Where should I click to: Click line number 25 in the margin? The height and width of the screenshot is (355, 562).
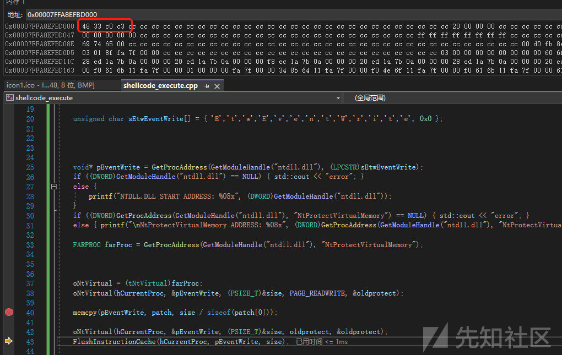30,167
